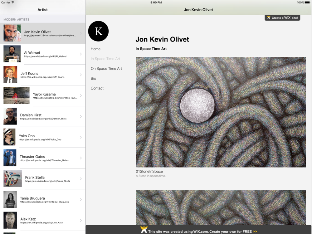Select the Damien Hirst artist name
This screenshot has width=312, height=234.
point(31,115)
